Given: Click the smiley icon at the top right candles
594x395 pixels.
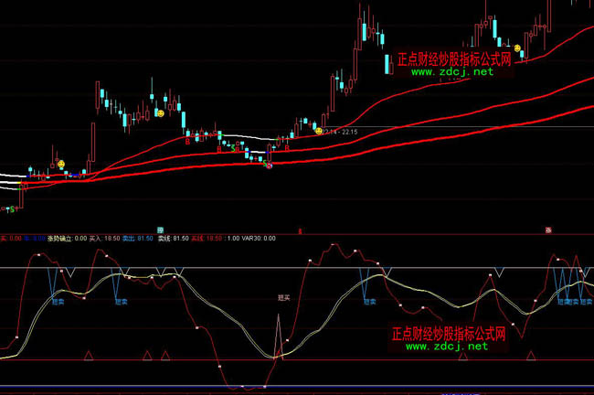Looking at the screenshot, I should 516,48.
